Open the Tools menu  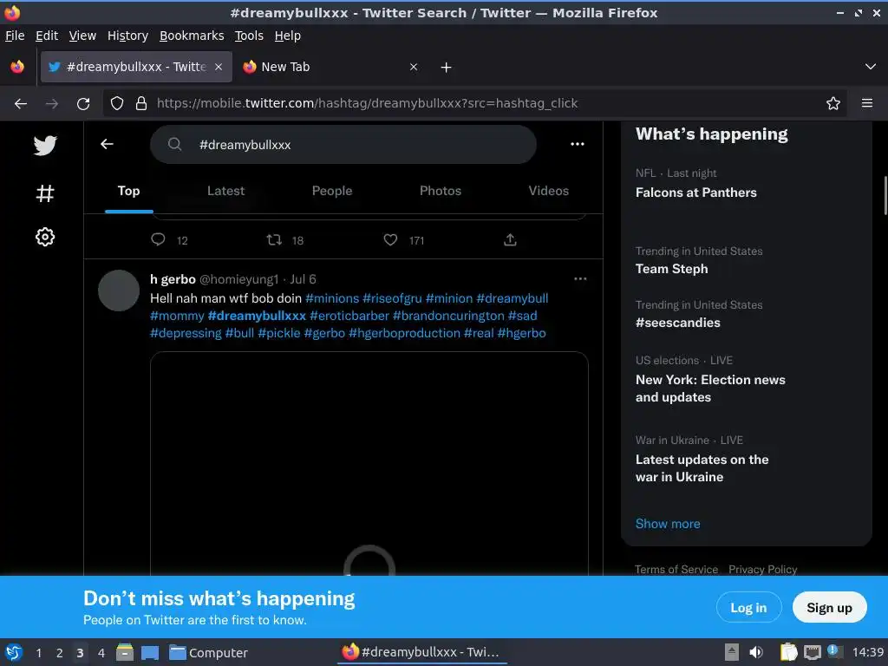click(x=249, y=36)
